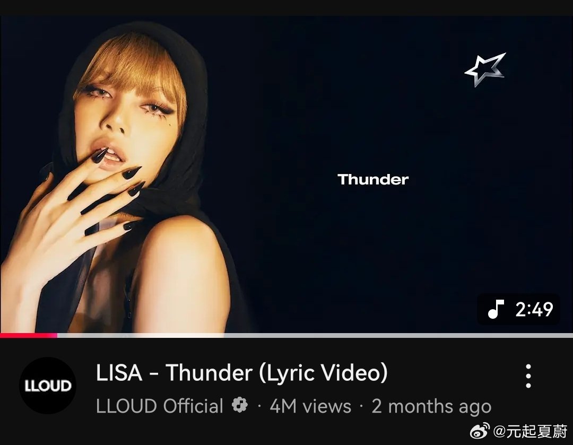Viewport: 573px width, 445px height.
Task: Click the silver star logo in thumbnail
Action: pos(485,69)
